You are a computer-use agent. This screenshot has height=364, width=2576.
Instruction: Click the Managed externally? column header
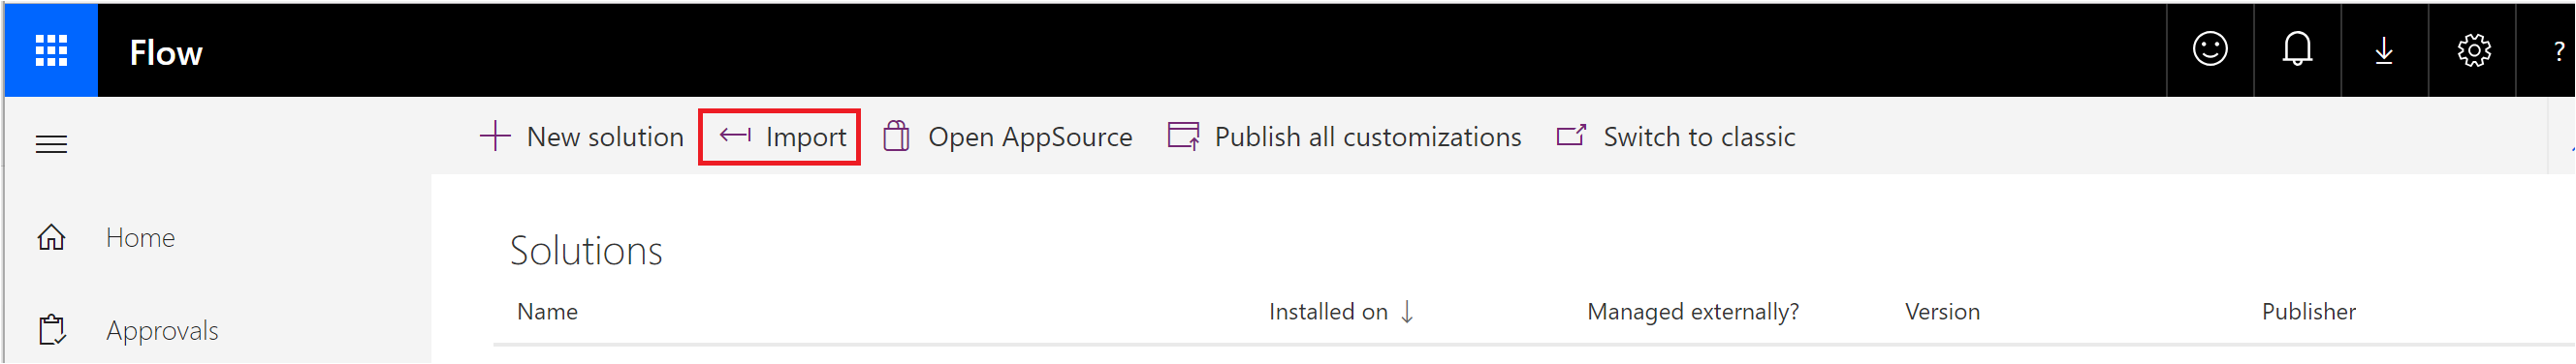pos(1693,312)
